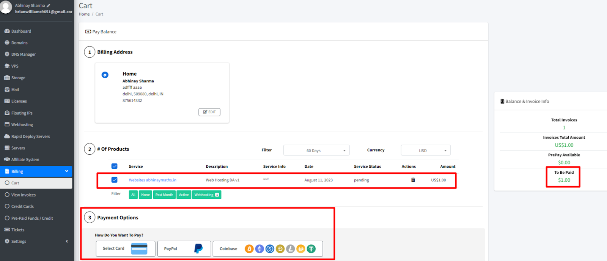Click the credit card icon in Select Card
Image resolution: width=607 pixels, height=261 pixels.
click(139, 248)
